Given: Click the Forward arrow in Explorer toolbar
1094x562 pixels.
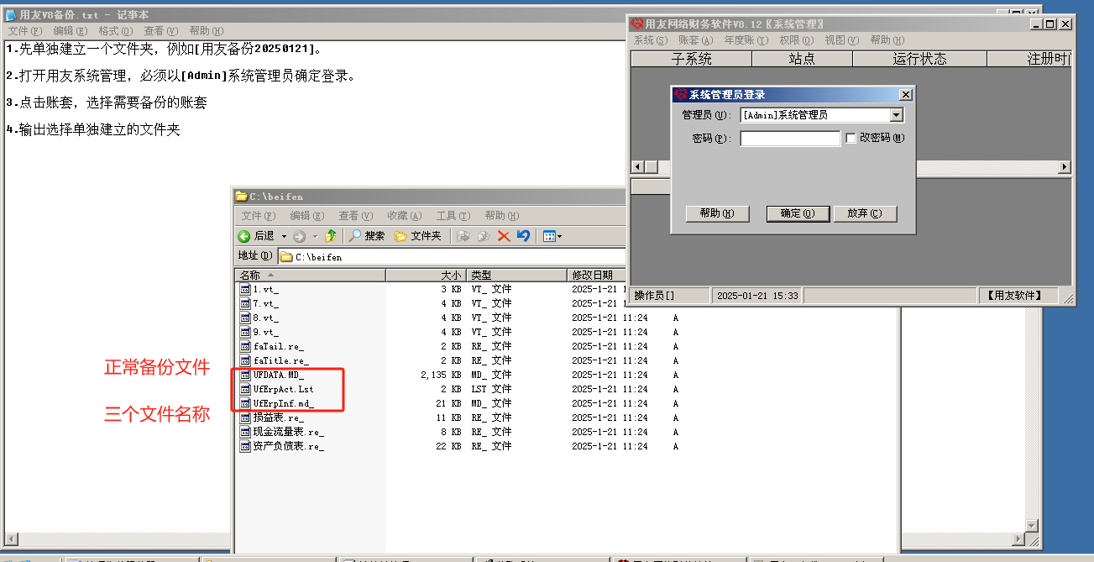Looking at the screenshot, I should click(299, 237).
